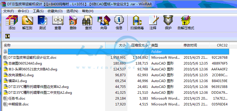Click the icon of 槽形托辊零件图边支架A2.dwg

click(6, 87)
